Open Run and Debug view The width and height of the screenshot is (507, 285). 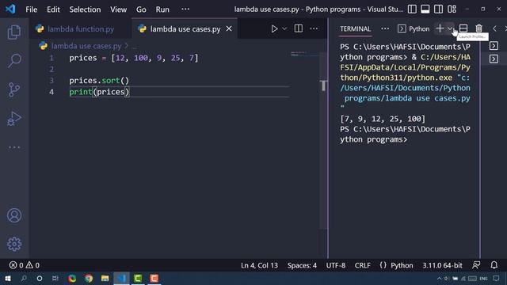(14, 119)
